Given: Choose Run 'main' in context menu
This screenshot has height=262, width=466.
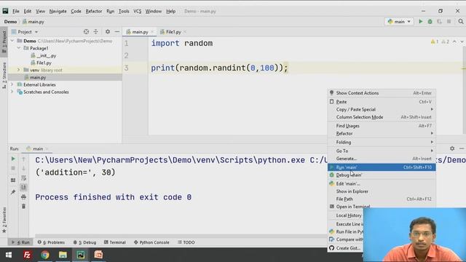Looking at the screenshot, I should click(382, 167).
